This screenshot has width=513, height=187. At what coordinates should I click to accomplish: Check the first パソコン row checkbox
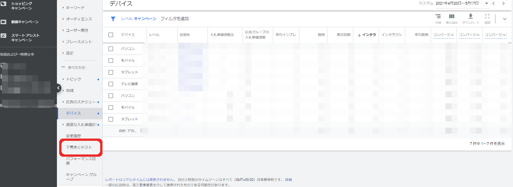pos(111,49)
